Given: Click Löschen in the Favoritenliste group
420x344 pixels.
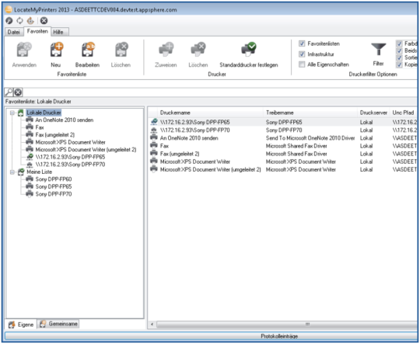Looking at the screenshot, I should coord(121,50).
